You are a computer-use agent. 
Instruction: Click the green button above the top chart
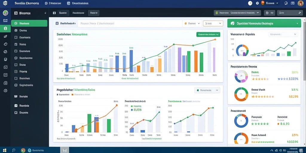208,34
